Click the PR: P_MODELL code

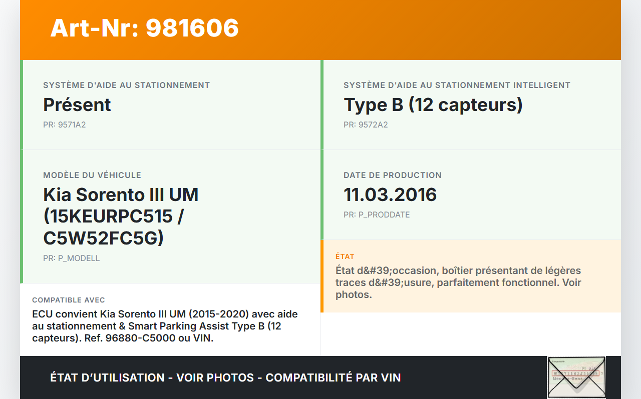(72, 258)
